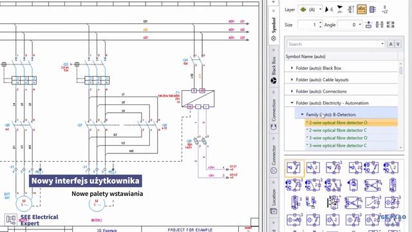Screen dimensions: 412x232
Task: Select the -Q8 contactor label
Action: click(x=164, y=125)
